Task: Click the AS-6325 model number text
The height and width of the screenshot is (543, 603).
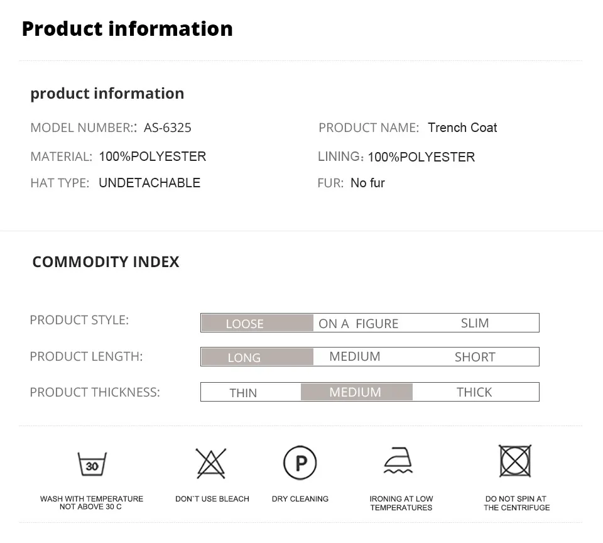Action: pos(167,128)
